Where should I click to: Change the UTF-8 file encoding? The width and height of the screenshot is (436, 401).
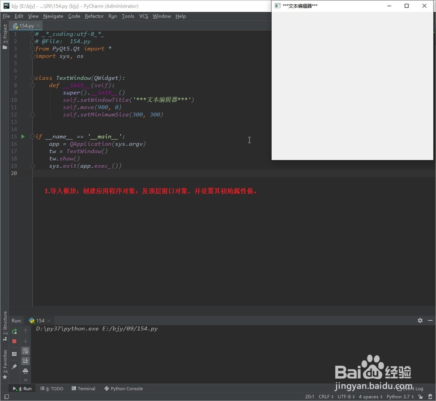[346, 397]
